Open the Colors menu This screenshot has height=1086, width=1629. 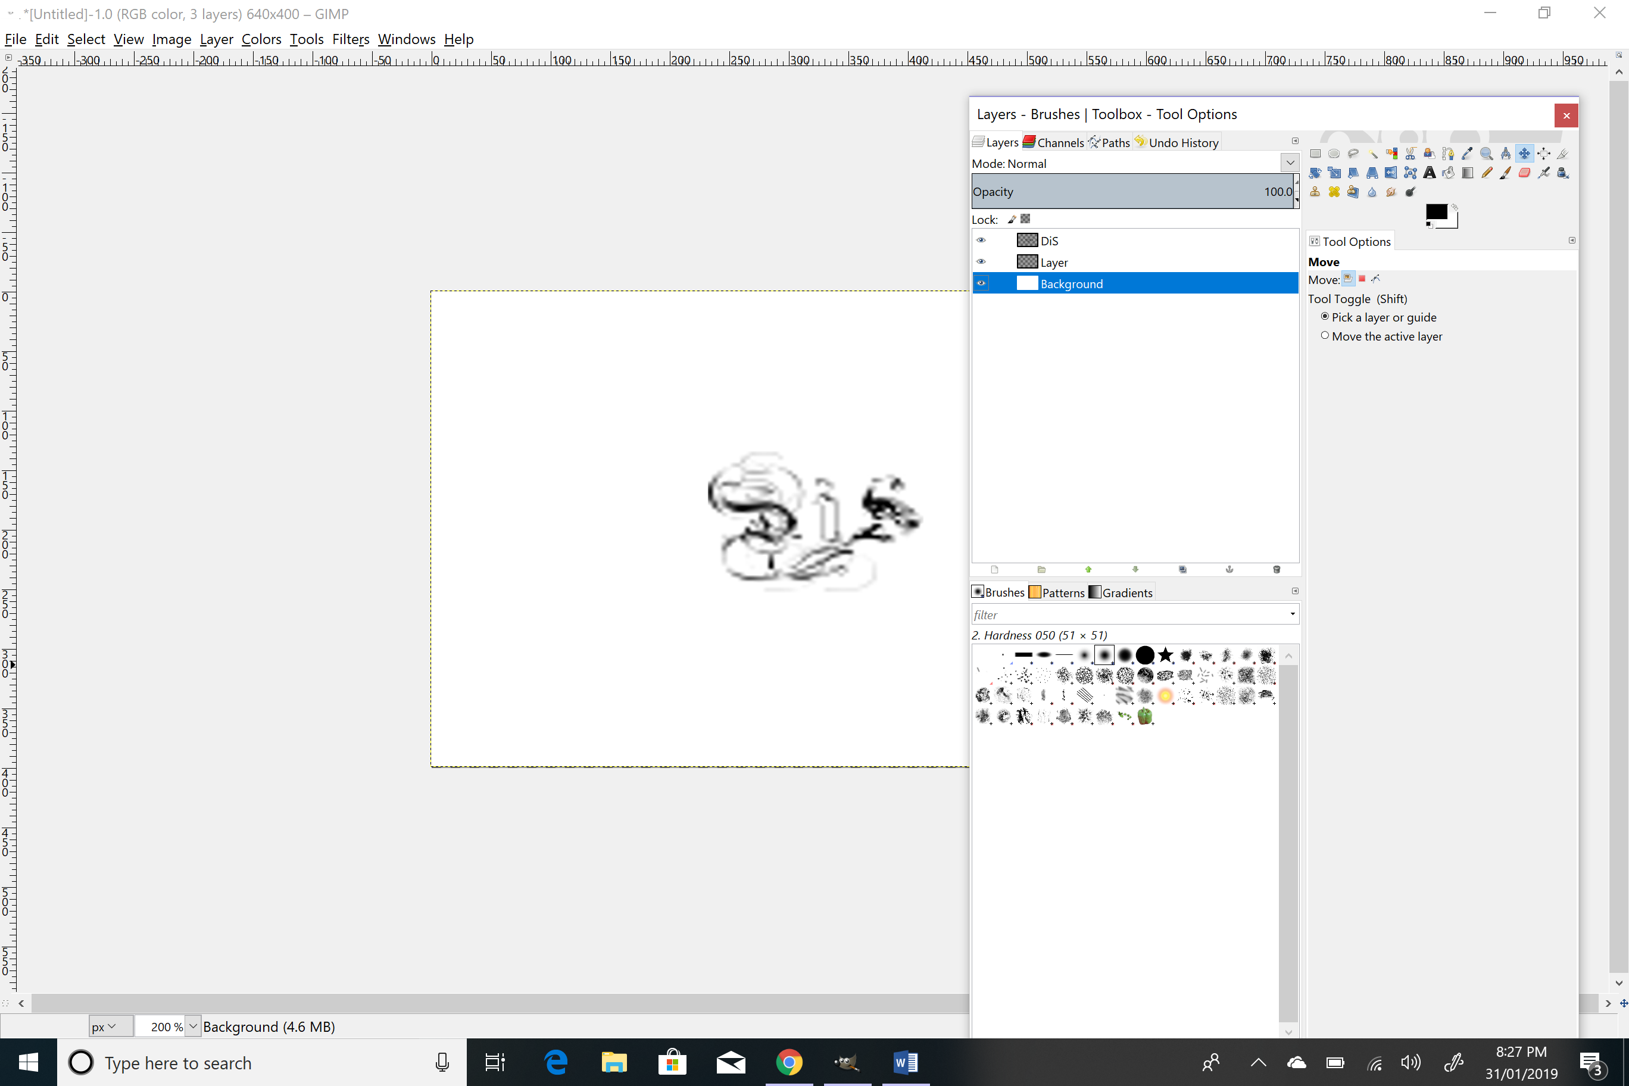261,39
